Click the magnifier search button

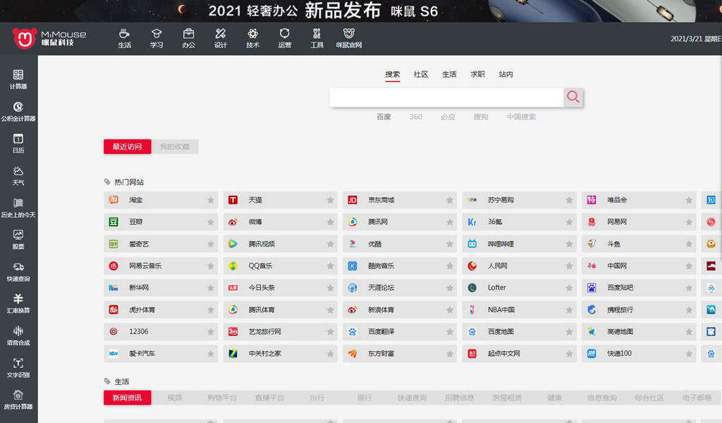click(x=573, y=97)
